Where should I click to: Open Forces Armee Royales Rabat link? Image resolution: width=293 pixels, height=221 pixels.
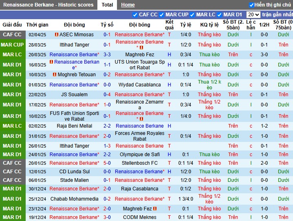click(140, 136)
